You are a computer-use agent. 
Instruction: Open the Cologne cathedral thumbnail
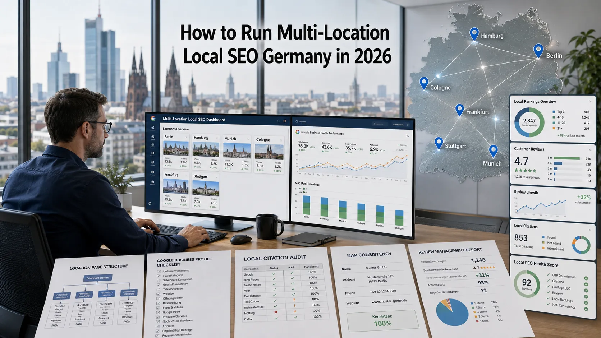tap(269, 152)
